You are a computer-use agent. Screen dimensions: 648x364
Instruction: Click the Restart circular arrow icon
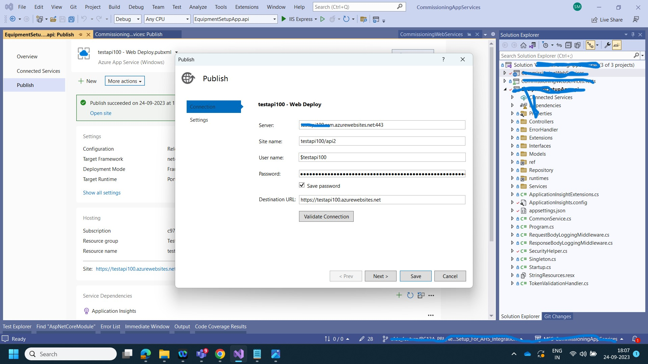pyautogui.click(x=346, y=19)
